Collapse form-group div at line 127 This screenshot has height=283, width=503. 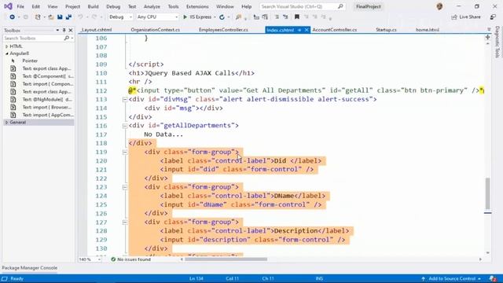tap(125, 222)
